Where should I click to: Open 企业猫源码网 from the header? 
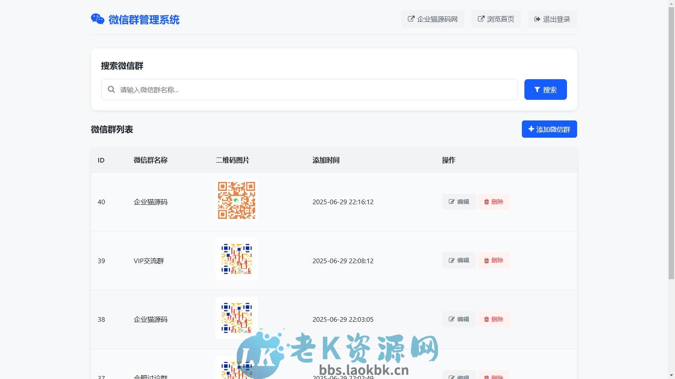click(x=432, y=19)
